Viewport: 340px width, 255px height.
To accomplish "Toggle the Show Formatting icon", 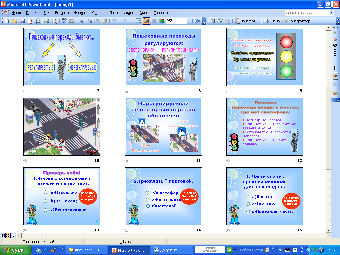I will (x=146, y=21).
